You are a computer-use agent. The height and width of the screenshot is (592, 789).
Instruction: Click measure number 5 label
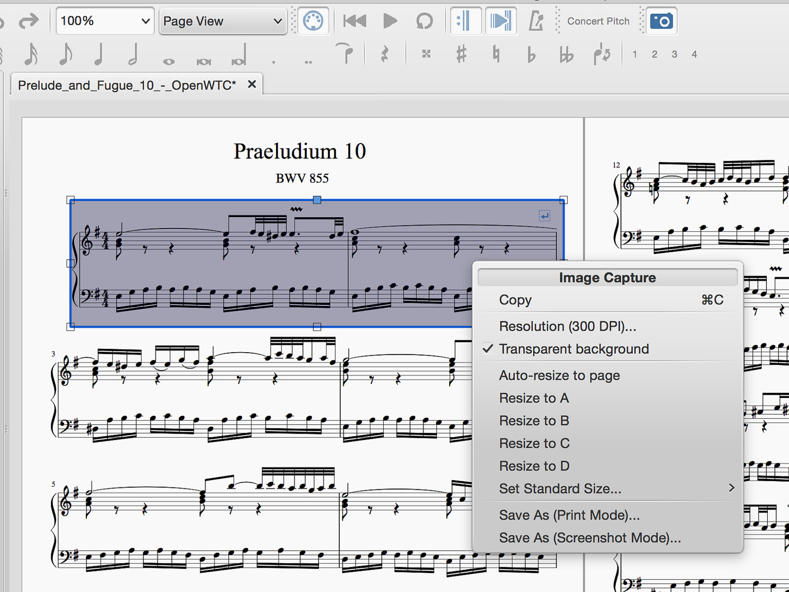[x=53, y=484]
